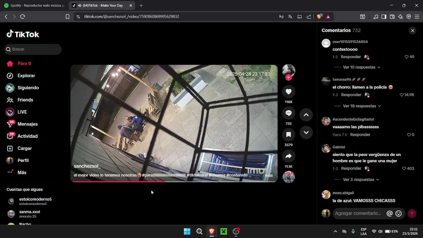Open #chorros hashtag

[217, 175]
